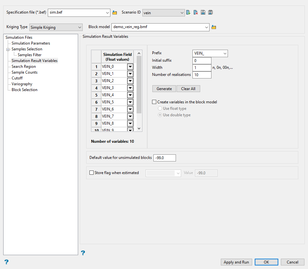Select Search Region in the side panel
308x269 pixels.
(24, 67)
